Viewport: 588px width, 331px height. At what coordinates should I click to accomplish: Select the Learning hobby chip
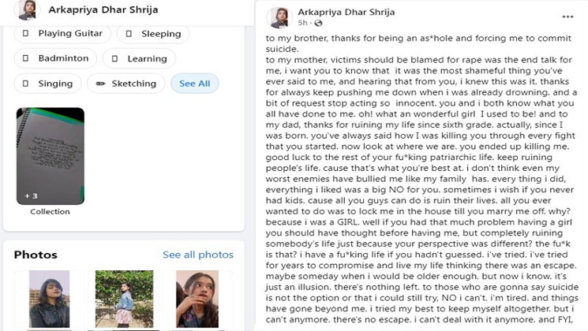[139, 58]
